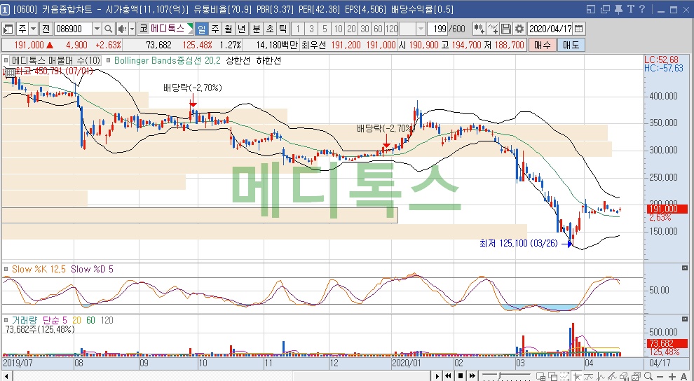Toggle the 메디톡스 매물대 indicator marker
This screenshot has height=381, width=694.
click(6, 60)
